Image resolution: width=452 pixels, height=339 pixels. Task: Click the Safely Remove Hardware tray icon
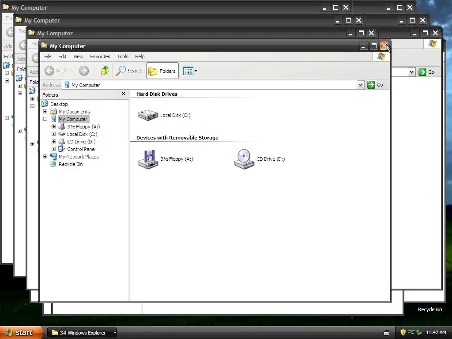point(419,332)
